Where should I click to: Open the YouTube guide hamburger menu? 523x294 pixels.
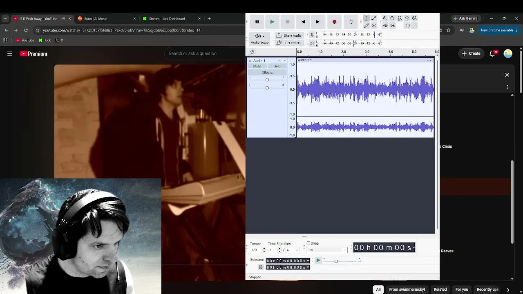tap(10, 53)
